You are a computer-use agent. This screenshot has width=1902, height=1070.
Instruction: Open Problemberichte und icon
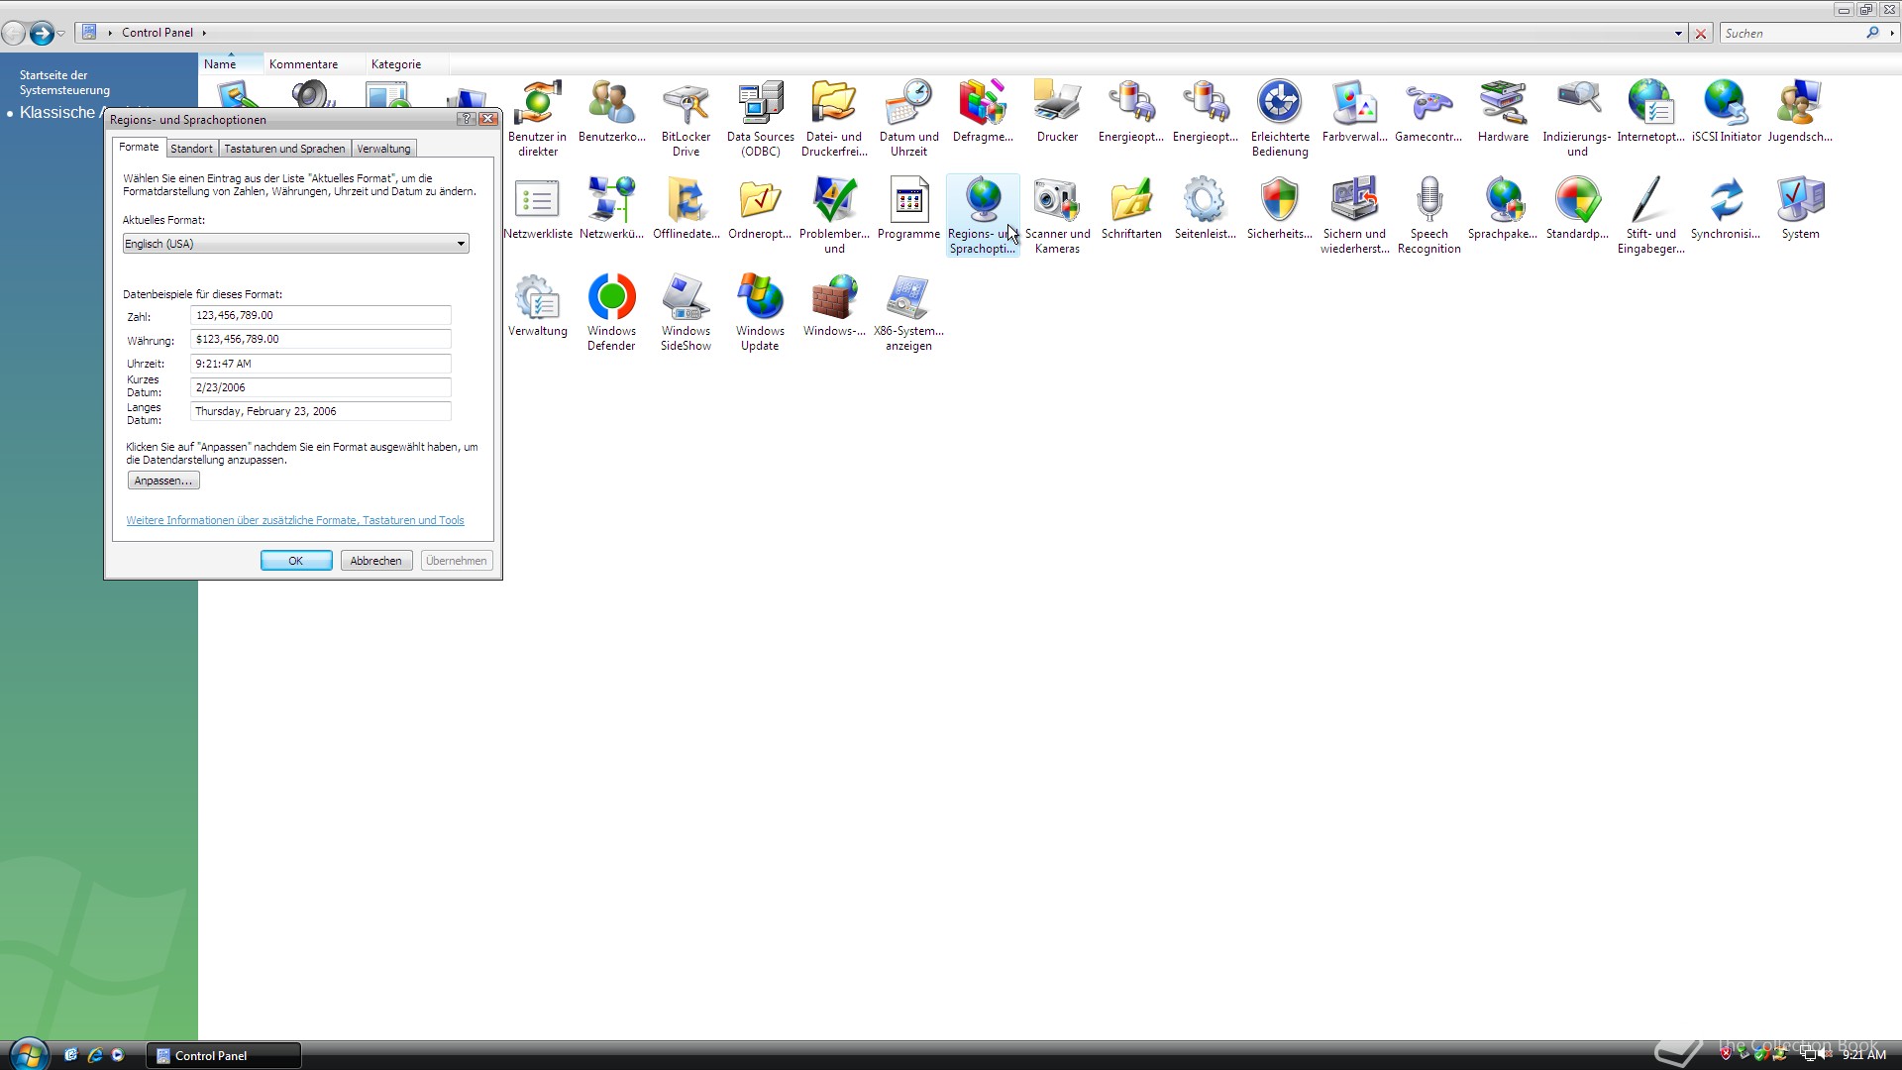pyautogui.click(x=834, y=215)
